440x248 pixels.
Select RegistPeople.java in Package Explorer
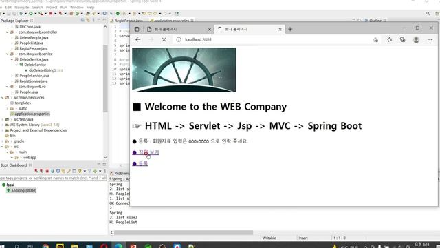[x=34, y=49]
